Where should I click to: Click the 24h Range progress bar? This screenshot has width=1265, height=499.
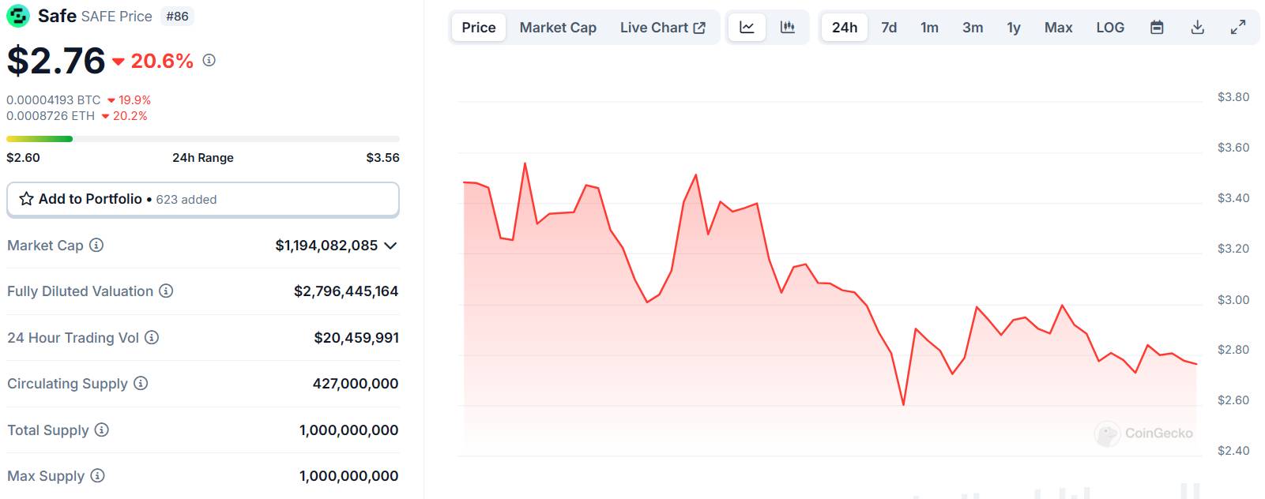[203, 139]
